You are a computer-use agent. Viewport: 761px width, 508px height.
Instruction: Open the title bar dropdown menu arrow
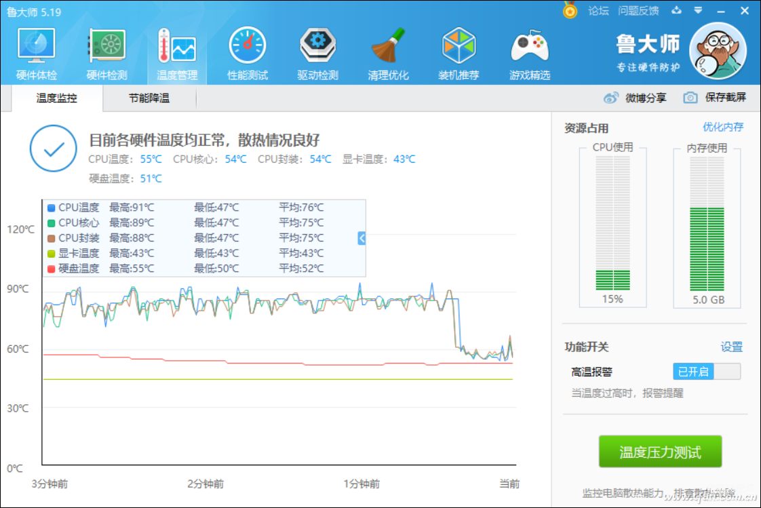[699, 10]
